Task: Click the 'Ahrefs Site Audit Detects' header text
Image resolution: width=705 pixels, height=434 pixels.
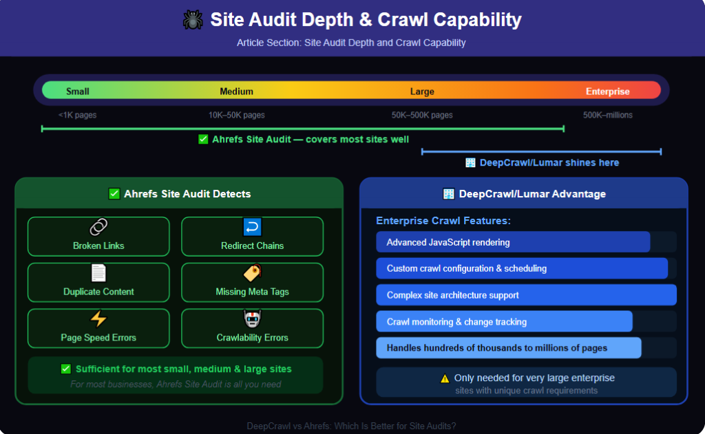Action: 187,194
